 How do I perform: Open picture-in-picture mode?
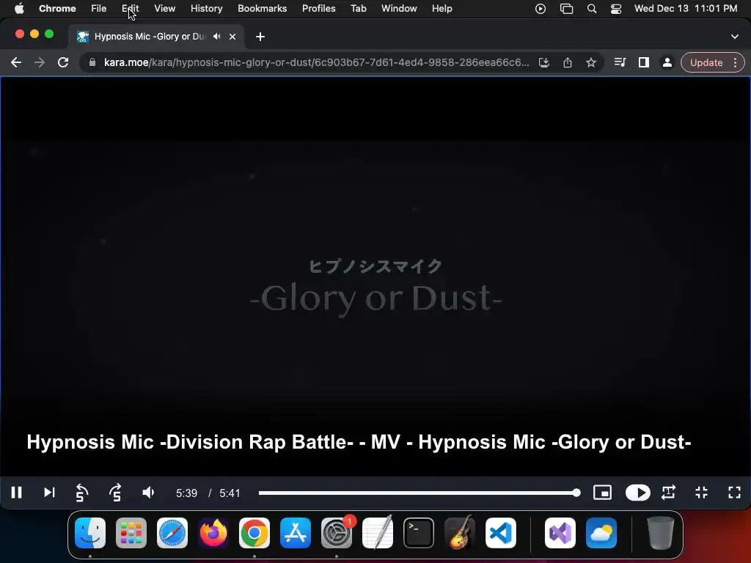(602, 493)
